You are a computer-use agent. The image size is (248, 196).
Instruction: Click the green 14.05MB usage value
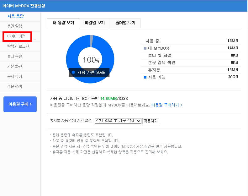108,99
